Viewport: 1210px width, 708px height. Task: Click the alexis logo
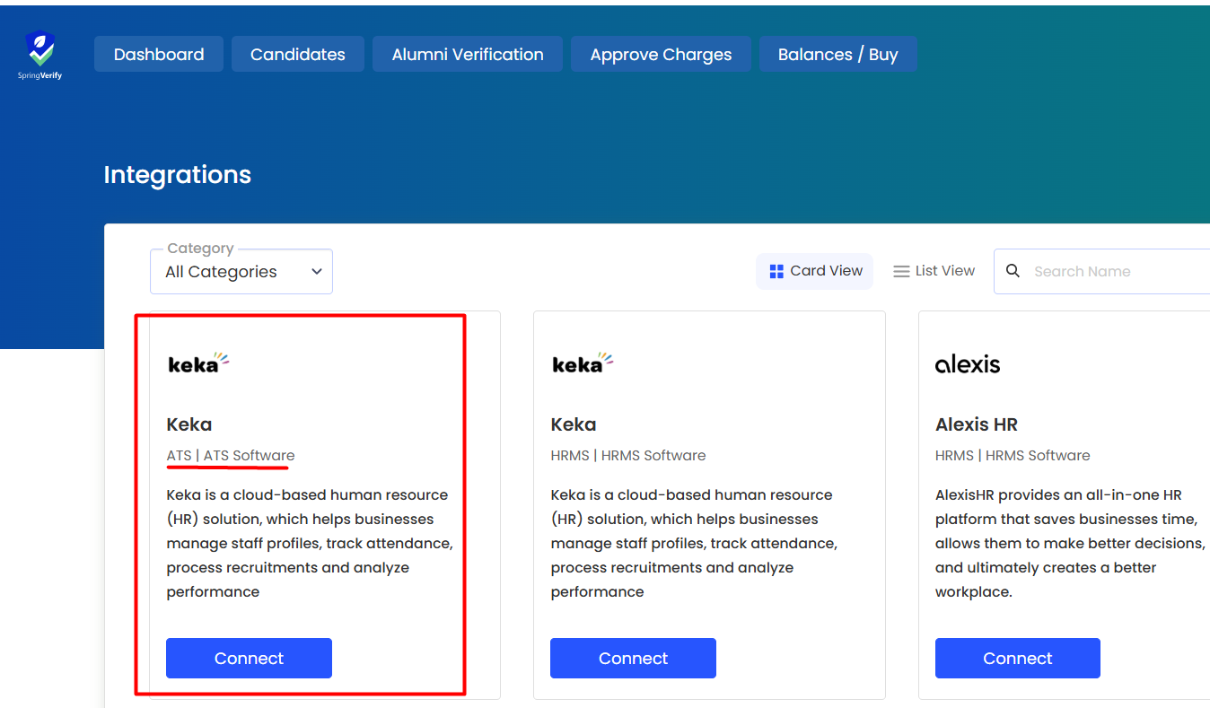point(968,363)
